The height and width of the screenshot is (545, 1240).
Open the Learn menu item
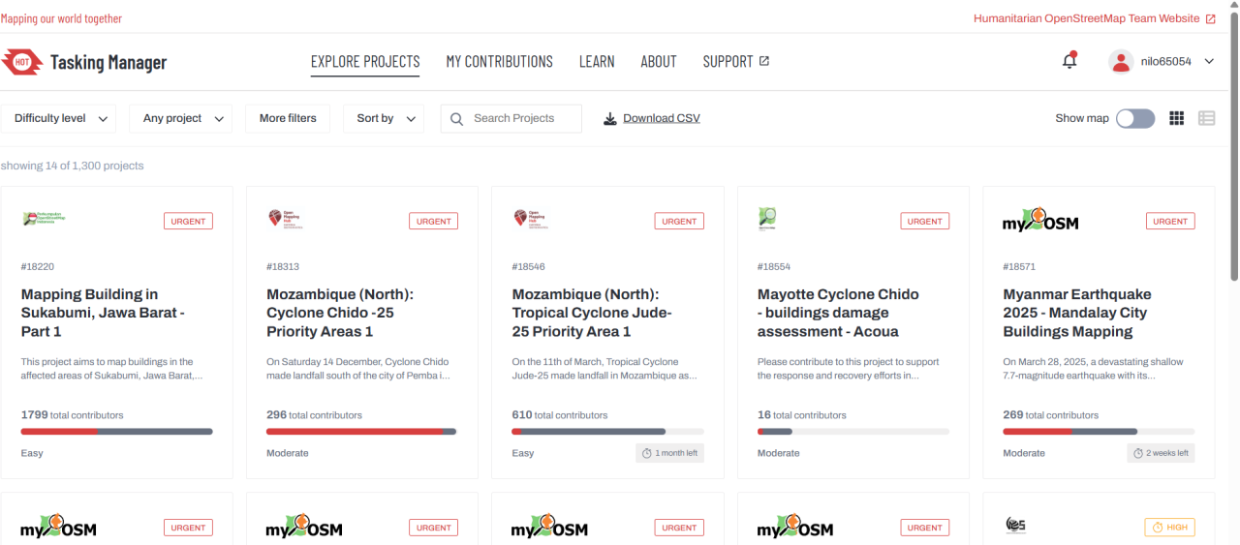pyautogui.click(x=597, y=62)
